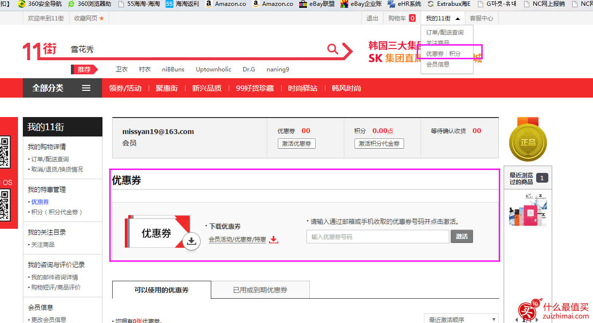Open the eBay联盟 bookmark
Screen dimensions: 593x323
317,4
